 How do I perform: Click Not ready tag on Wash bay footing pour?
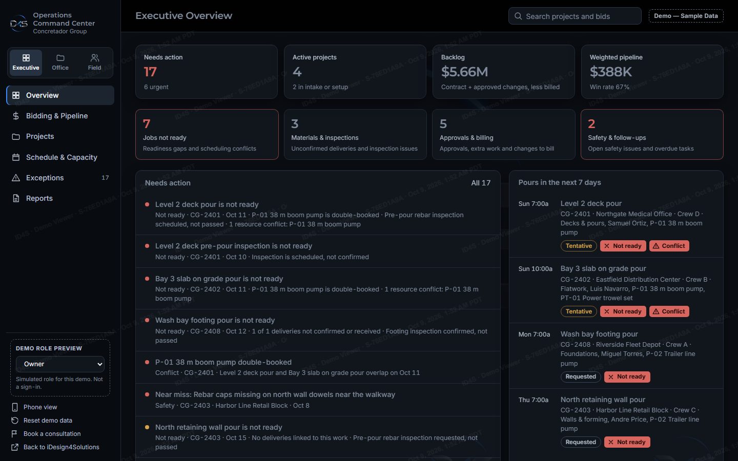tap(627, 376)
